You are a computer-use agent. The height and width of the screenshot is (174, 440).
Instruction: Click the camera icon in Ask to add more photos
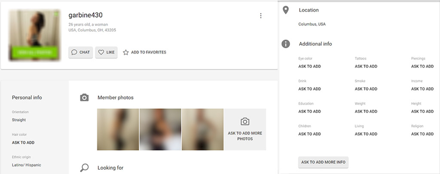pos(245,122)
